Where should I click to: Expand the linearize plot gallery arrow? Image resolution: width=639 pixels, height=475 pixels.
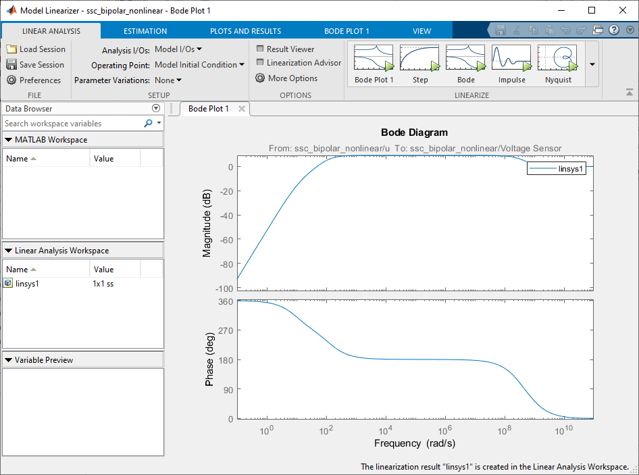click(592, 64)
